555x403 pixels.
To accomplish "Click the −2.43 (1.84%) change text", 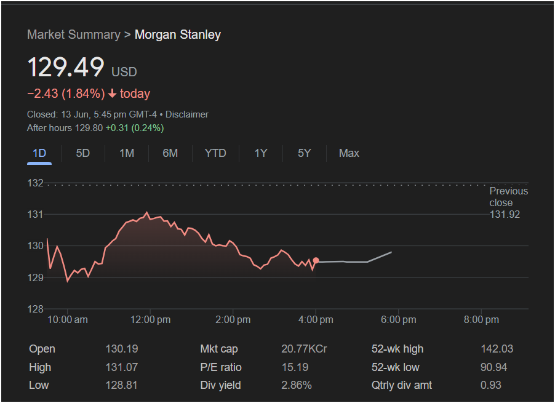I will click(x=66, y=94).
